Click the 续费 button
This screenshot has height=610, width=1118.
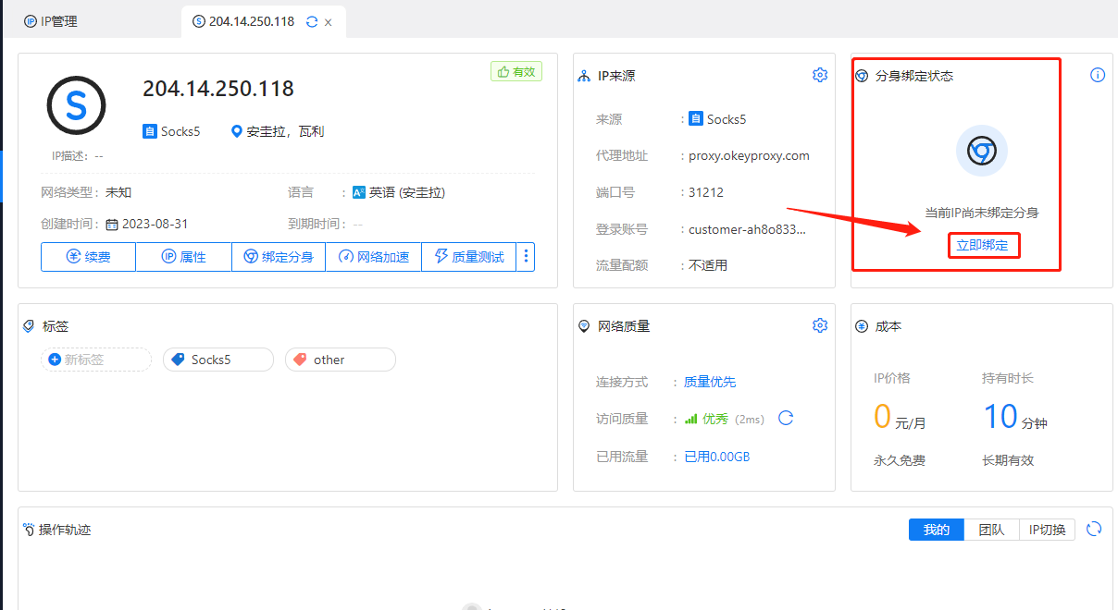point(88,257)
